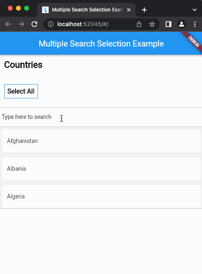The width and height of the screenshot is (202, 274).
Task: Open site information icon in address bar
Action: (51, 24)
